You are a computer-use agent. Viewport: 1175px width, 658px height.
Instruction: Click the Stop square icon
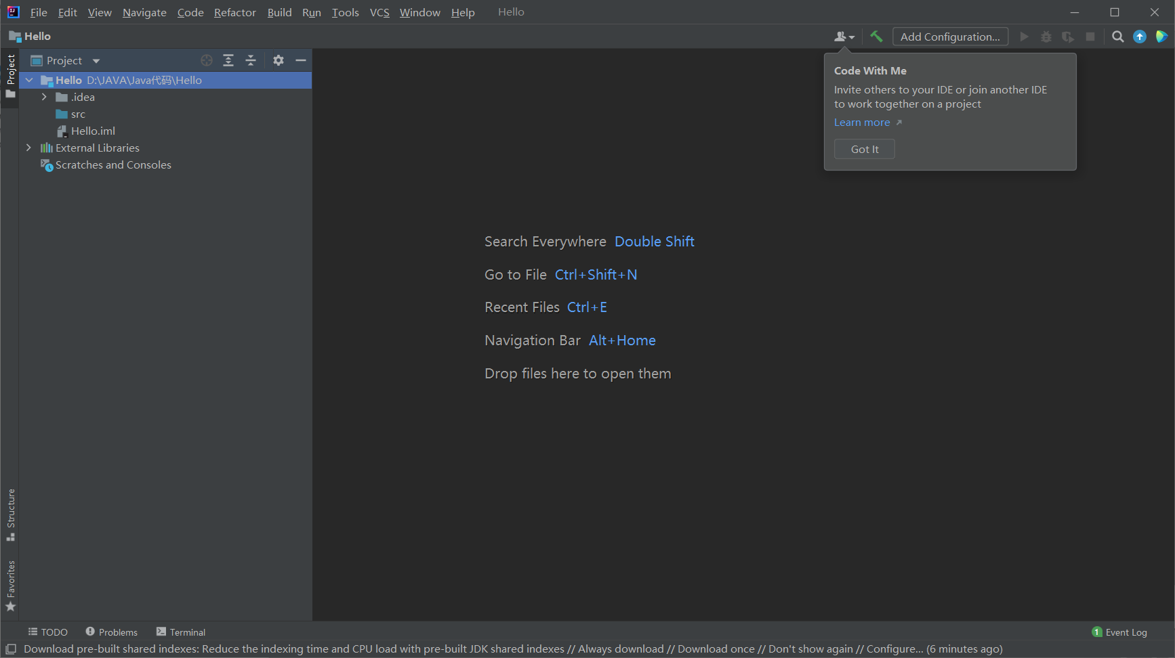(x=1090, y=37)
